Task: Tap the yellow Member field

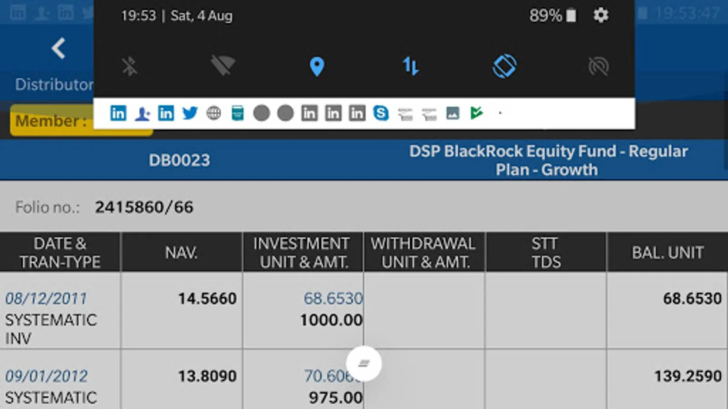Action: (x=81, y=120)
